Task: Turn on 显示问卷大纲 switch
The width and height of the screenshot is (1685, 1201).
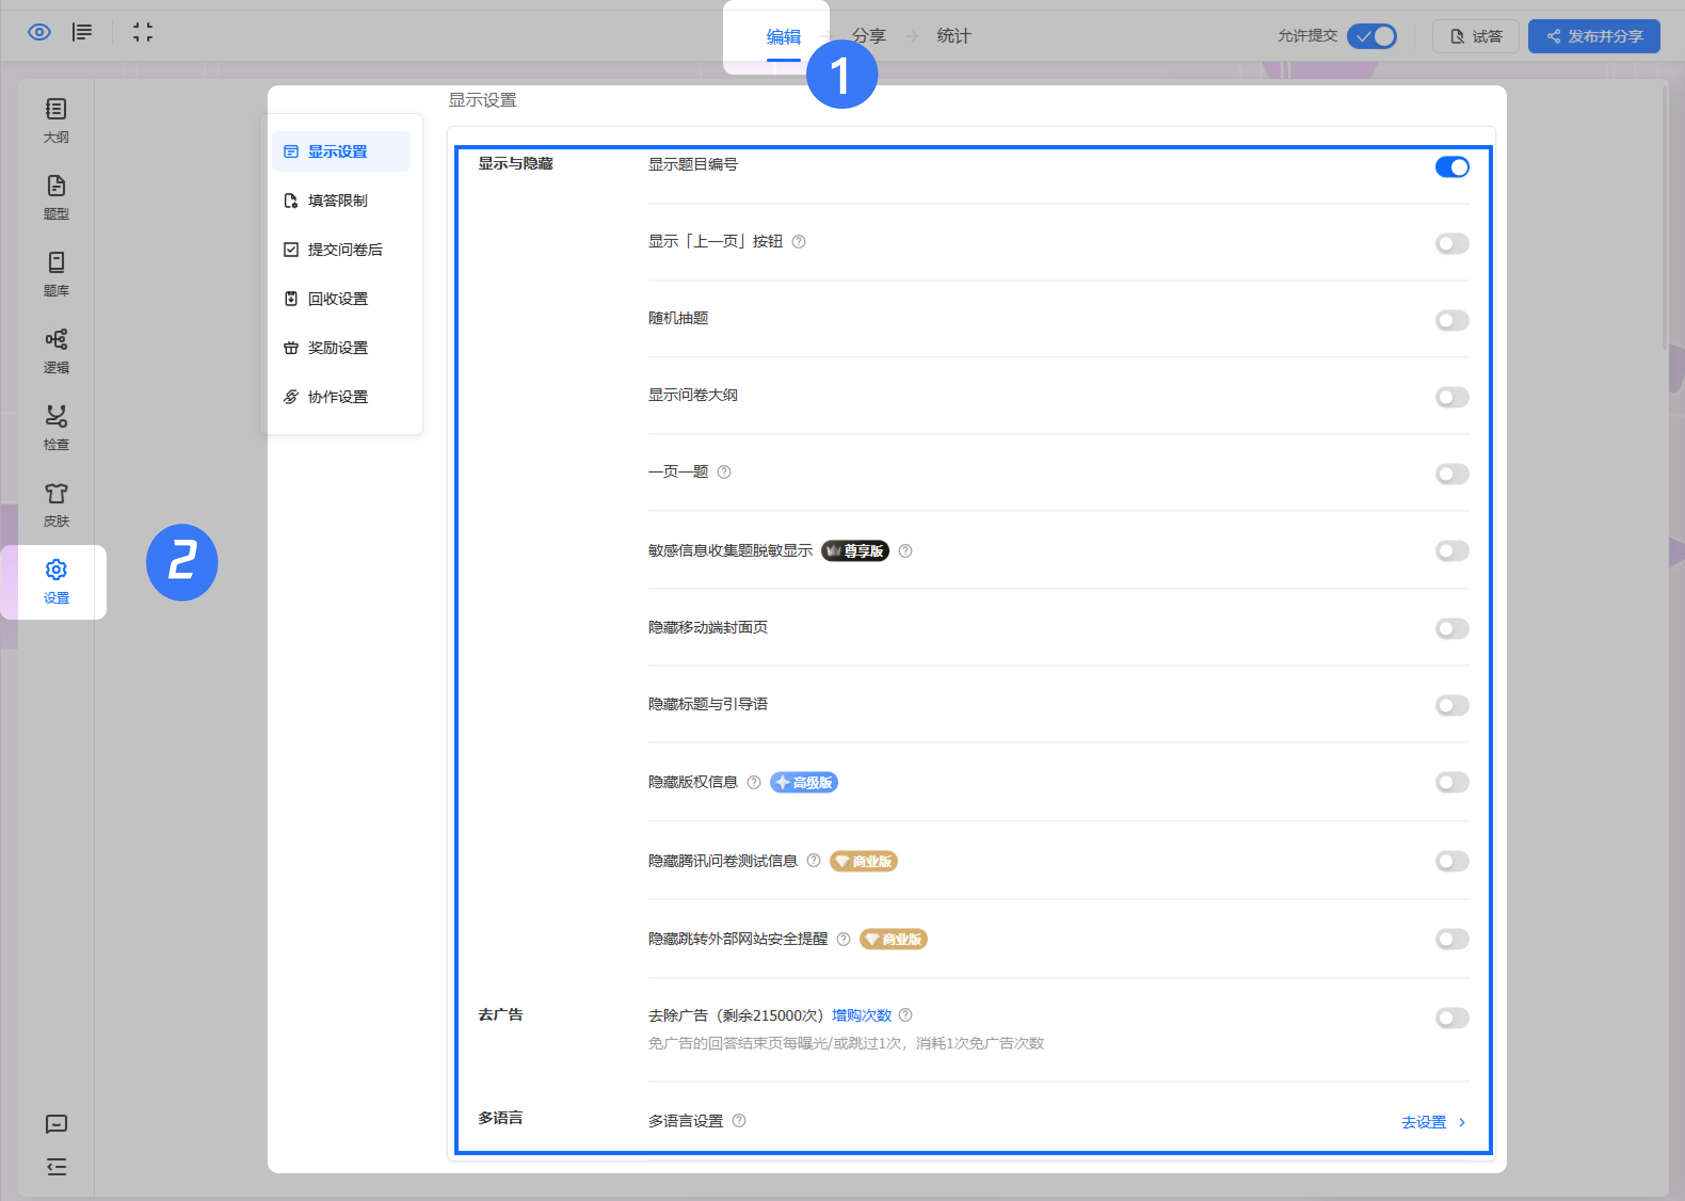Action: coord(1452,398)
